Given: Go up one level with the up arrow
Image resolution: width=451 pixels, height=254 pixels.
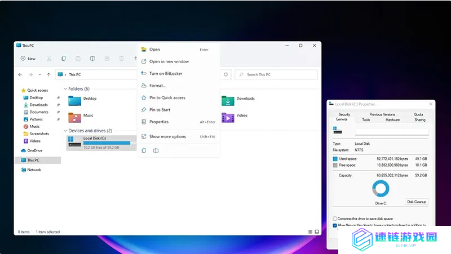Looking at the screenshot, I should (x=48, y=75).
